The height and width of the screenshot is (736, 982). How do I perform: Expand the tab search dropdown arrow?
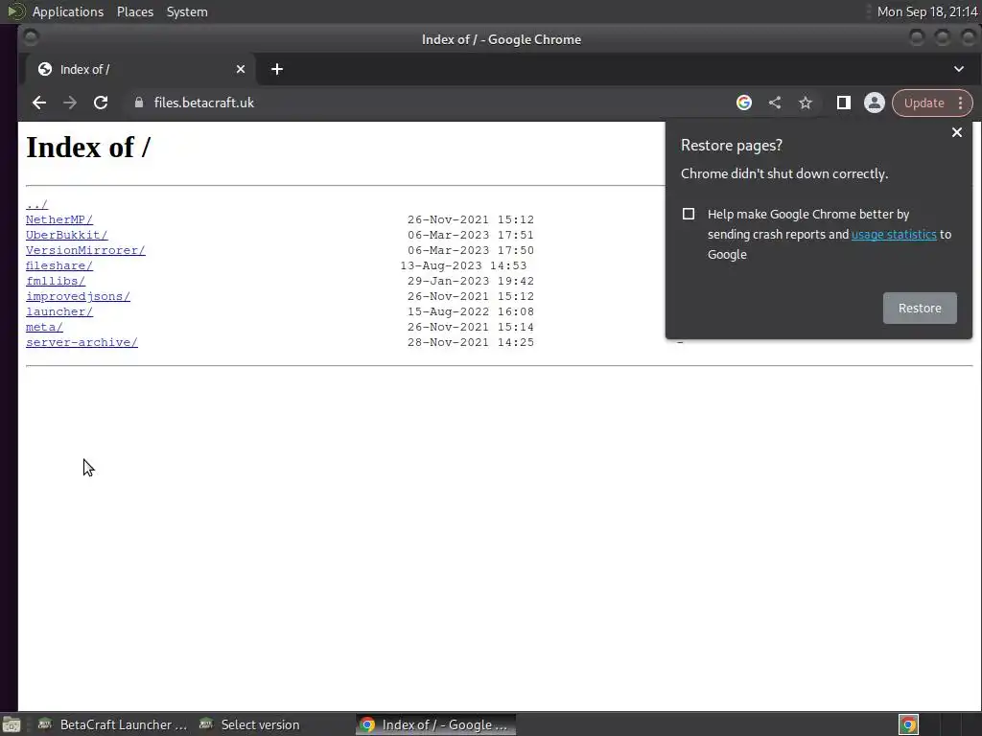click(x=959, y=69)
